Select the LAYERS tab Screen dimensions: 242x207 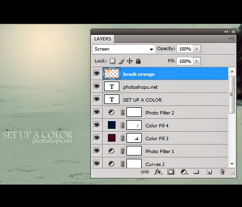tap(103, 39)
